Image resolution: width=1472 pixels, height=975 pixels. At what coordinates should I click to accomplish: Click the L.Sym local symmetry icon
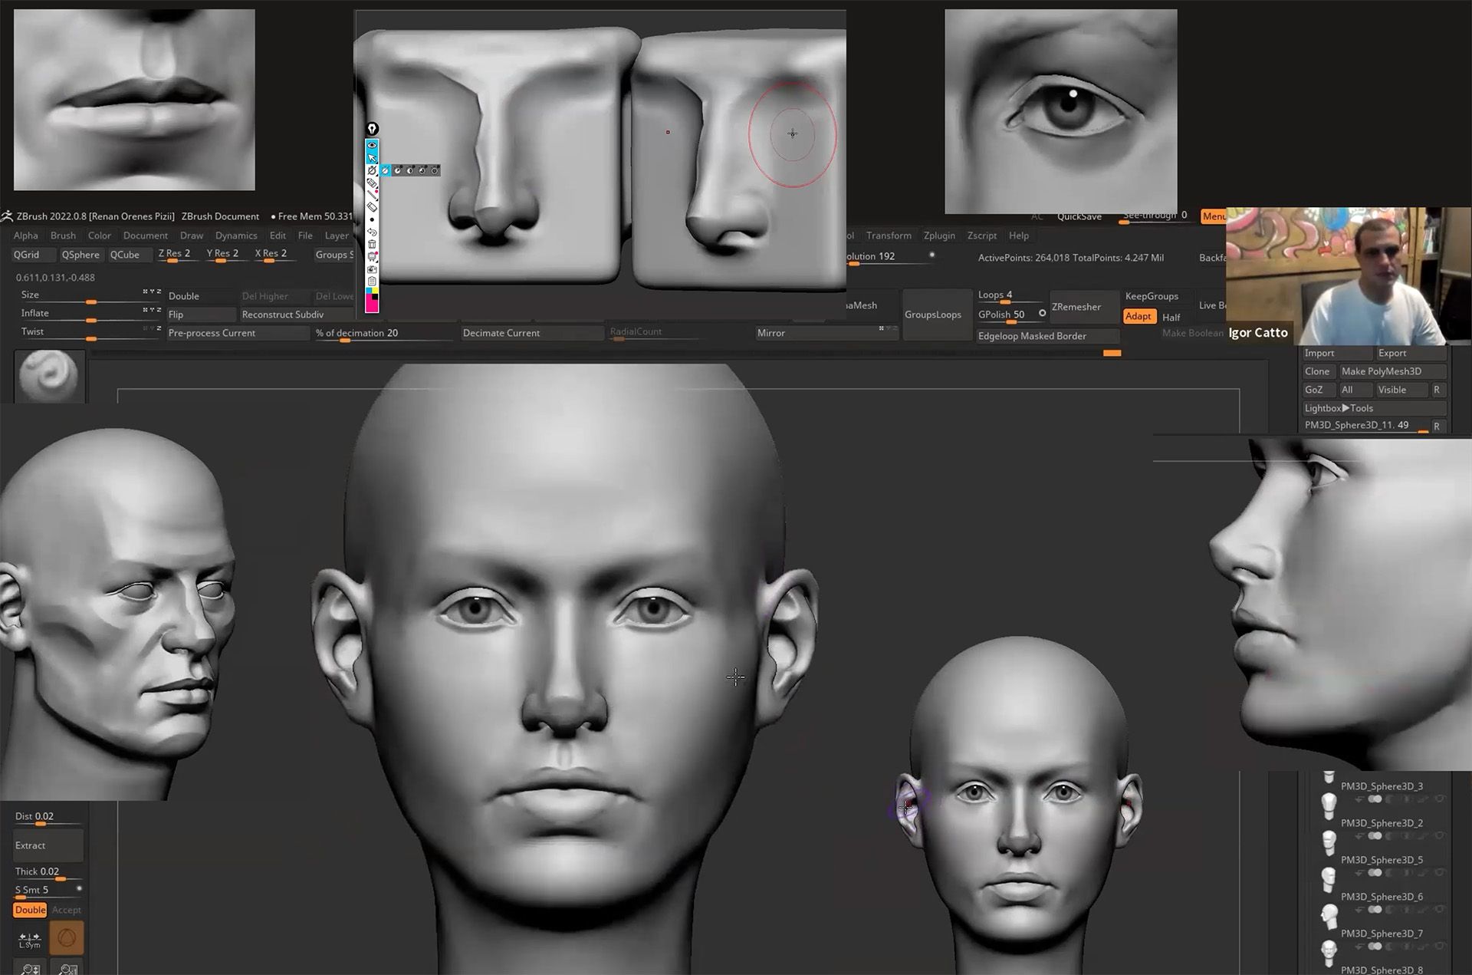(30, 939)
